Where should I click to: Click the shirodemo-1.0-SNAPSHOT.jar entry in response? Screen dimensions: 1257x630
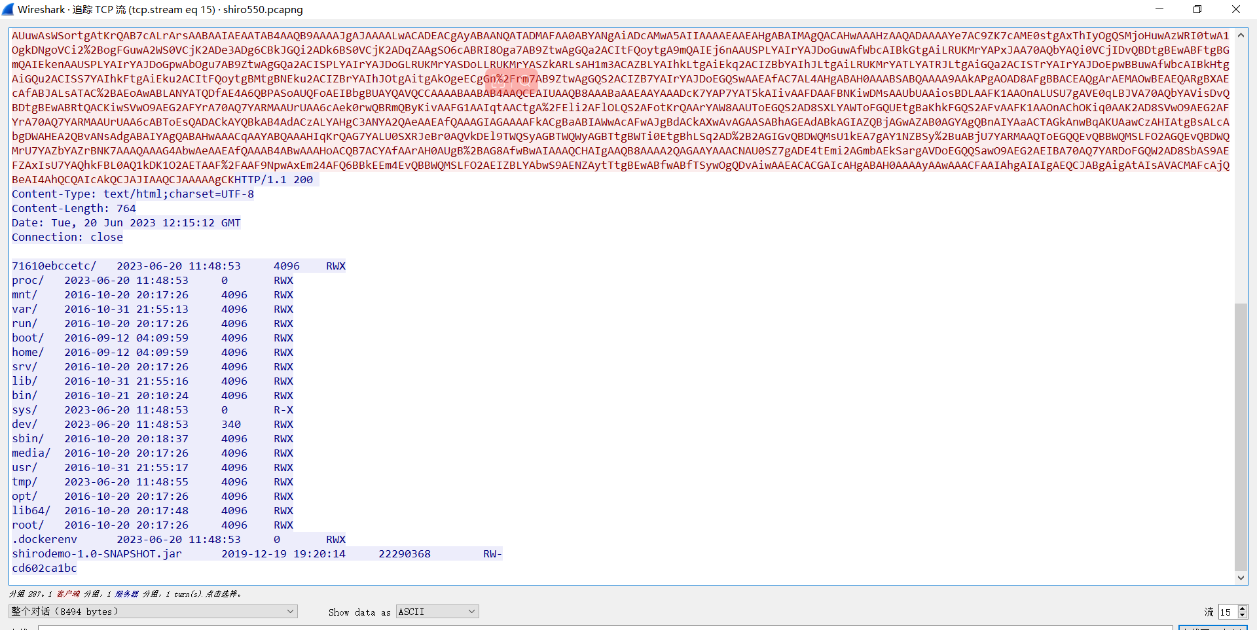[97, 554]
